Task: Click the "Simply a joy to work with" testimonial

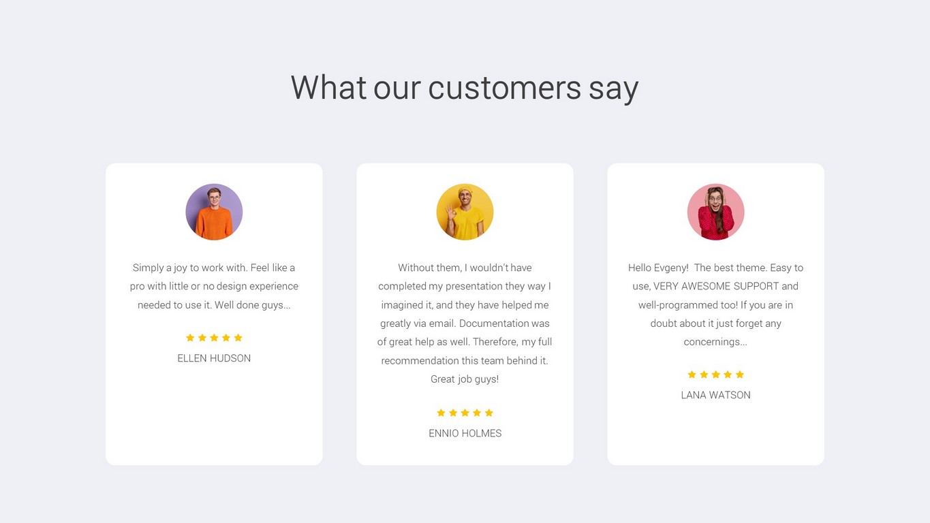Action: (214, 286)
